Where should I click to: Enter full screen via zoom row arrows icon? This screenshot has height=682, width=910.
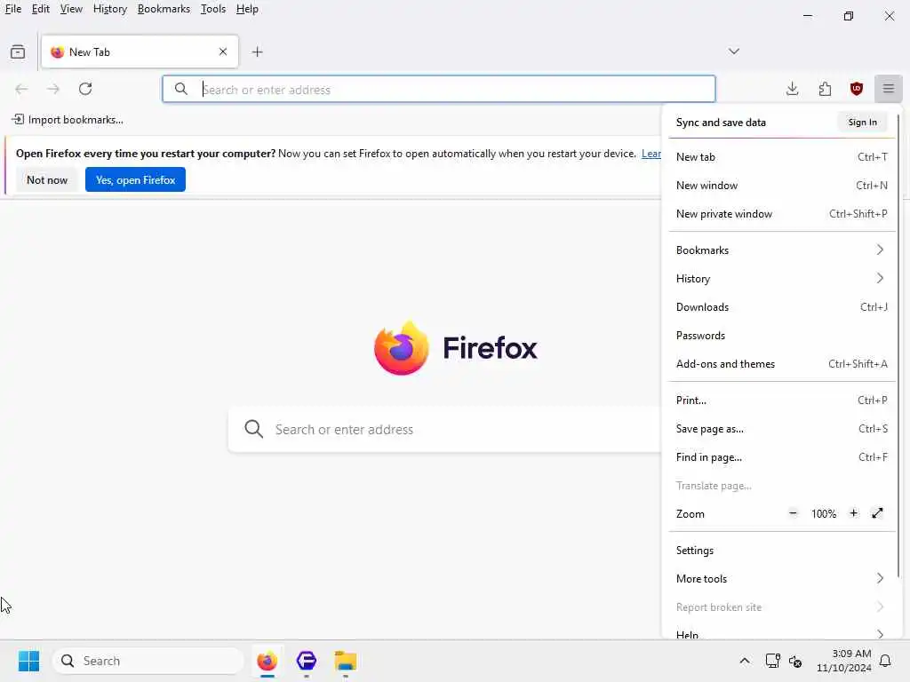point(877,513)
